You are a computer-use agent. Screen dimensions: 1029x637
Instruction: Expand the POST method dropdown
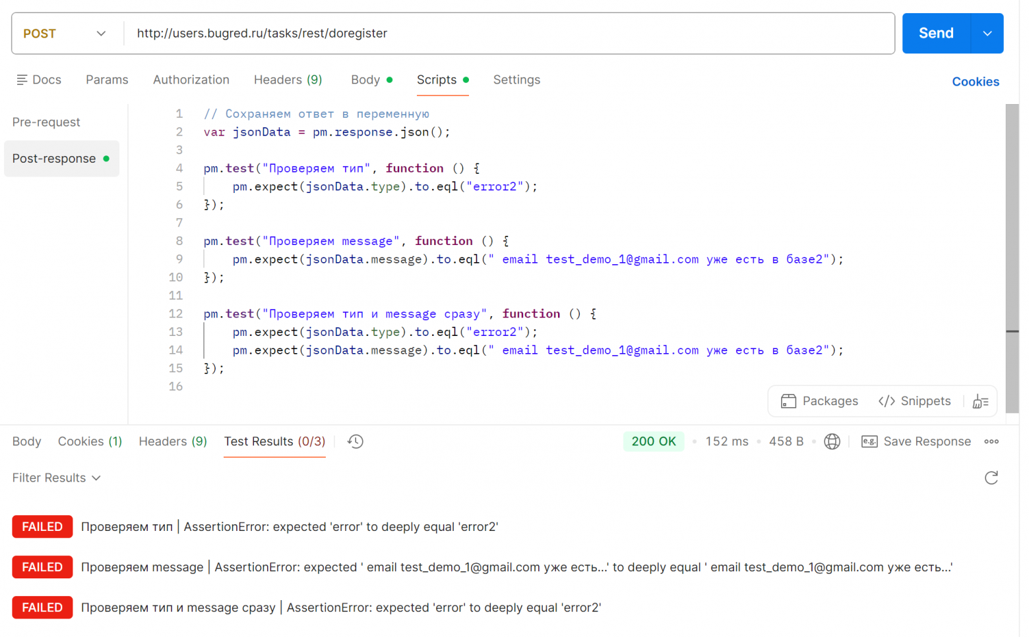pos(65,34)
